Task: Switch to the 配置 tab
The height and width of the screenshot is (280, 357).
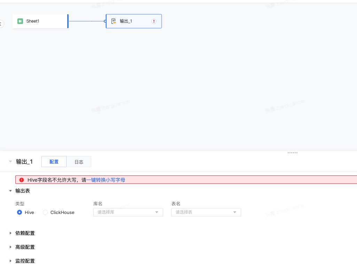Action: coord(54,162)
